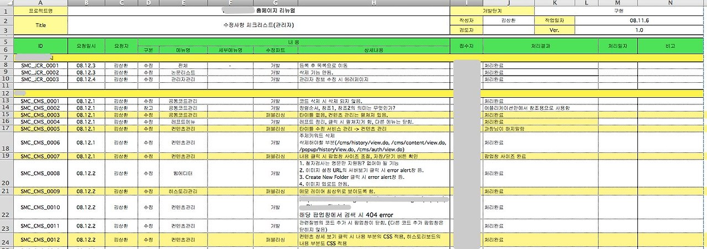Click the 'SMC_CMS_0010' ID cell

tap(40, 208)
